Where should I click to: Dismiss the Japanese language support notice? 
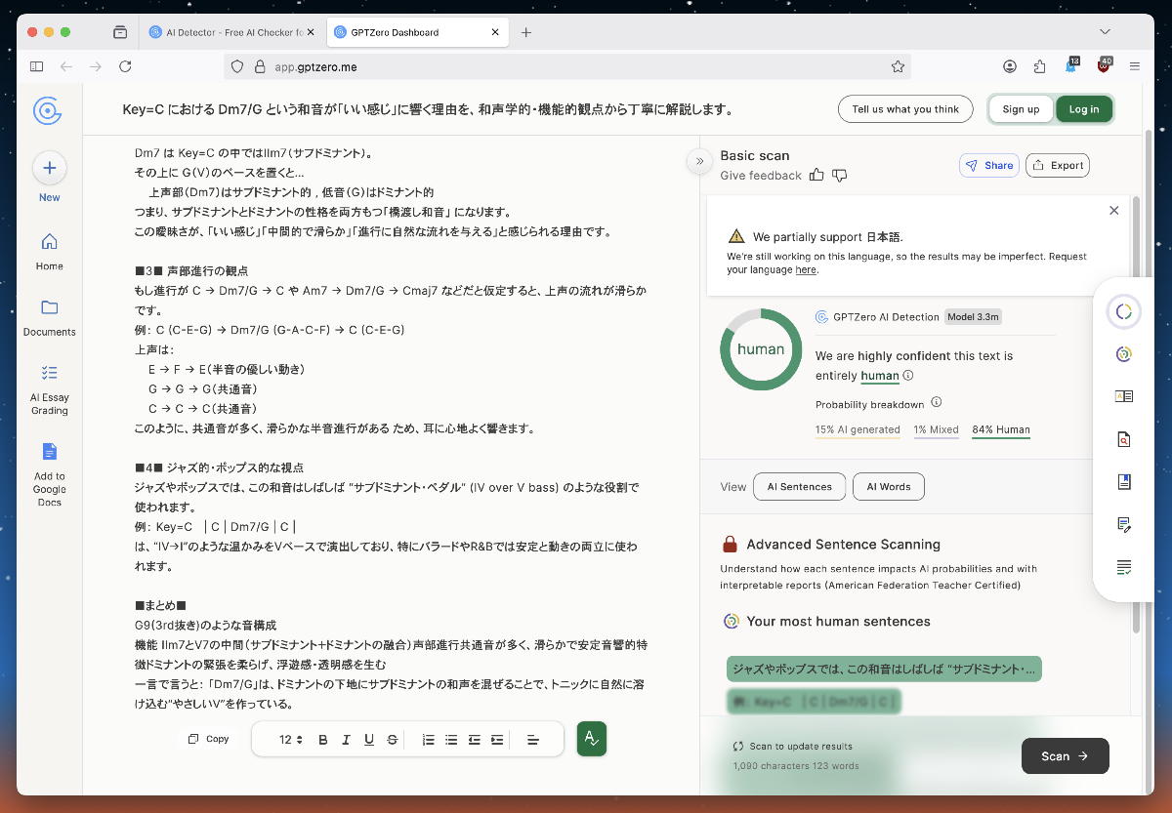(1114, 210)
